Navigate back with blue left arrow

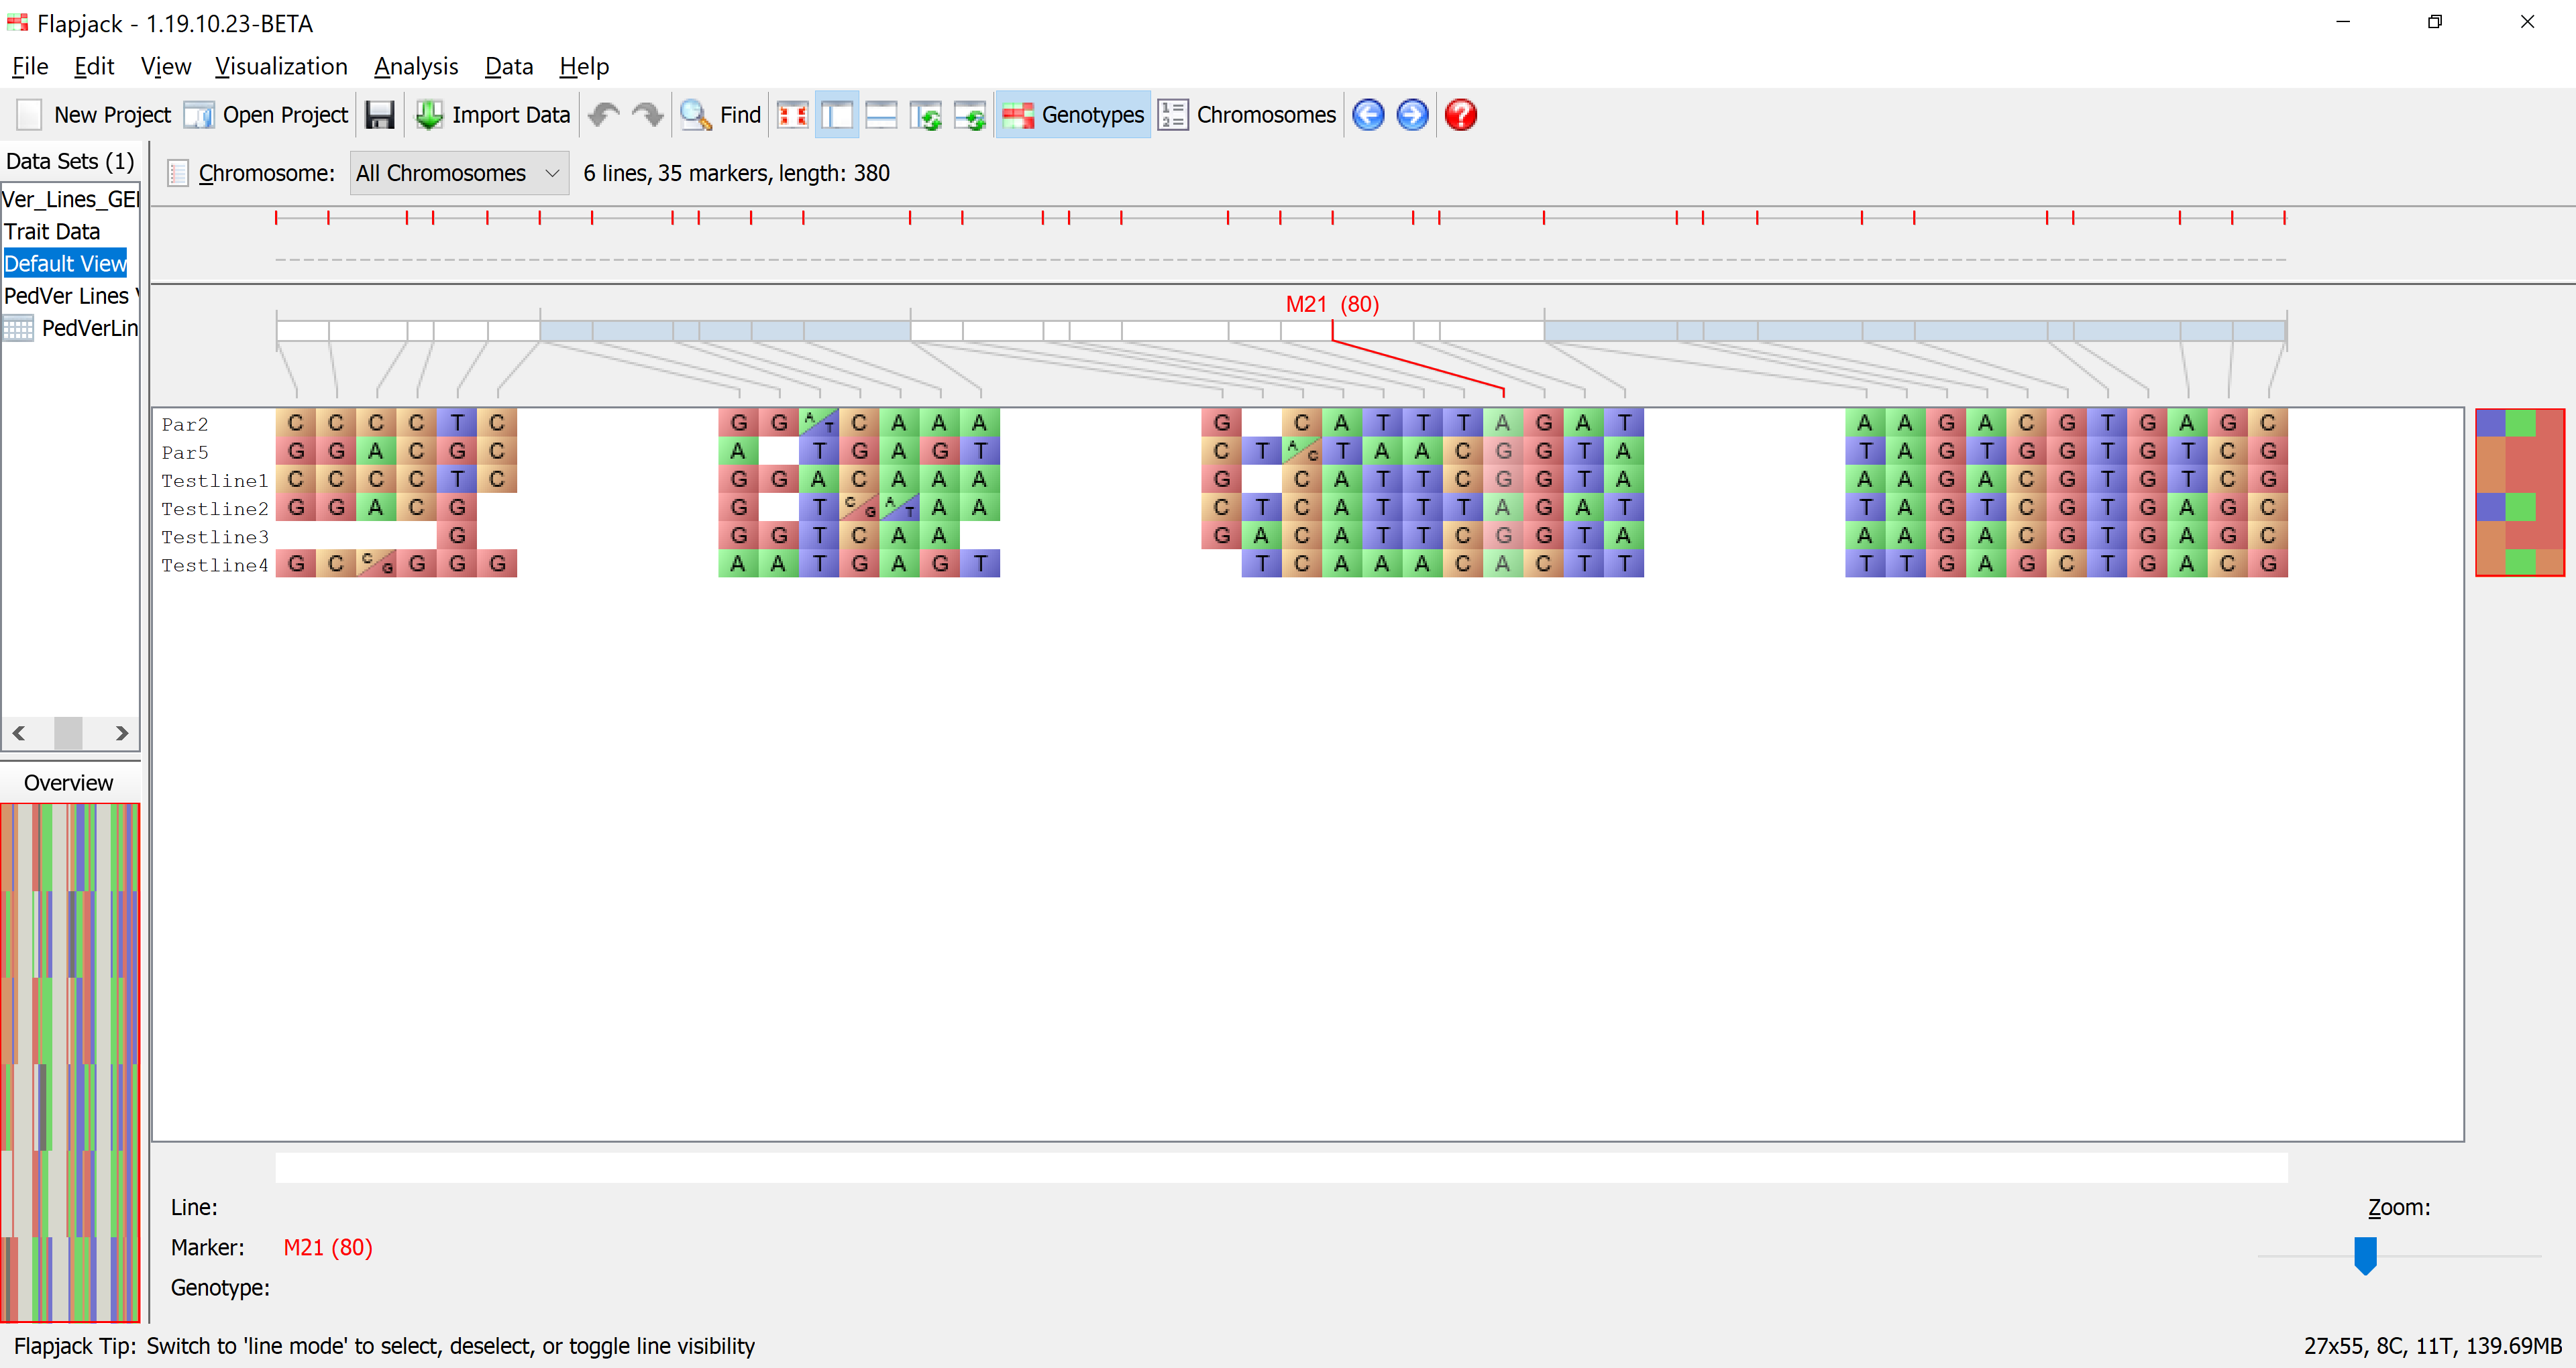tap(1368, 115)
